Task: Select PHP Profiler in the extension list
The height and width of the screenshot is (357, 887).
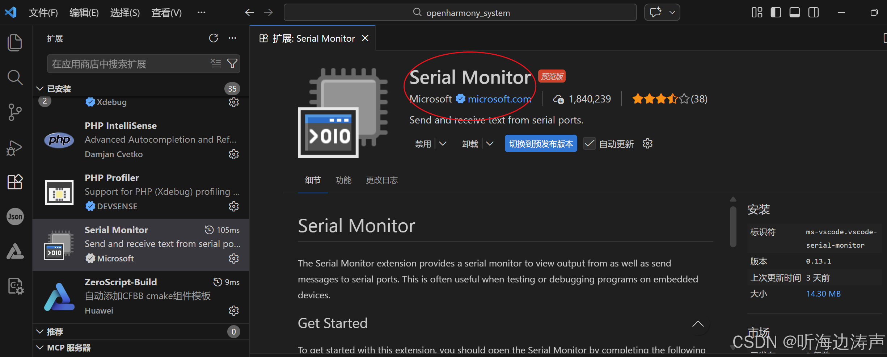Action: tap(140, 192)
